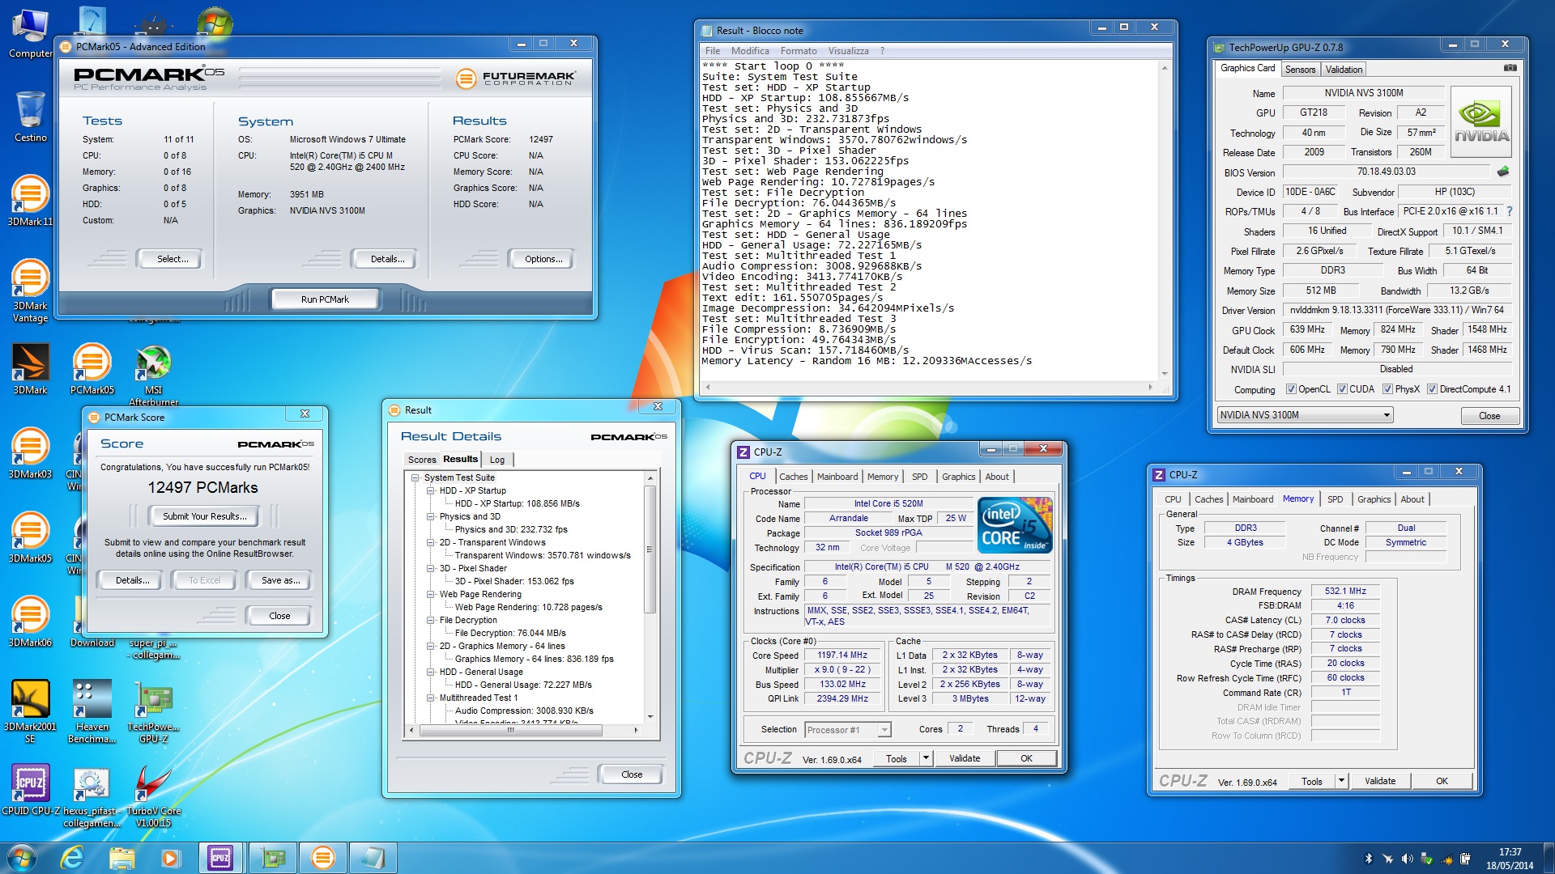Select the 3DMark03 desktop icon
This screenshot has width=1555, height=874.
[30, 453]
